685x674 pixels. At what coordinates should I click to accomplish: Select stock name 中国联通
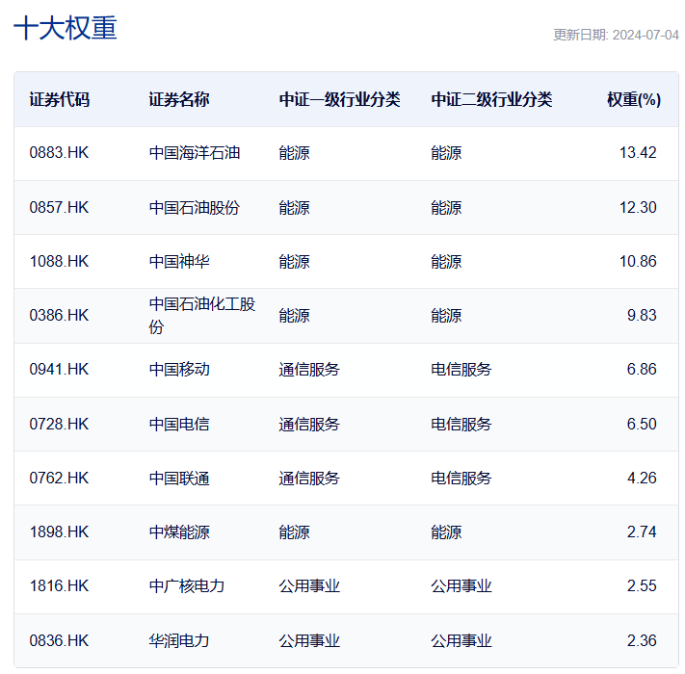(179, 478)
